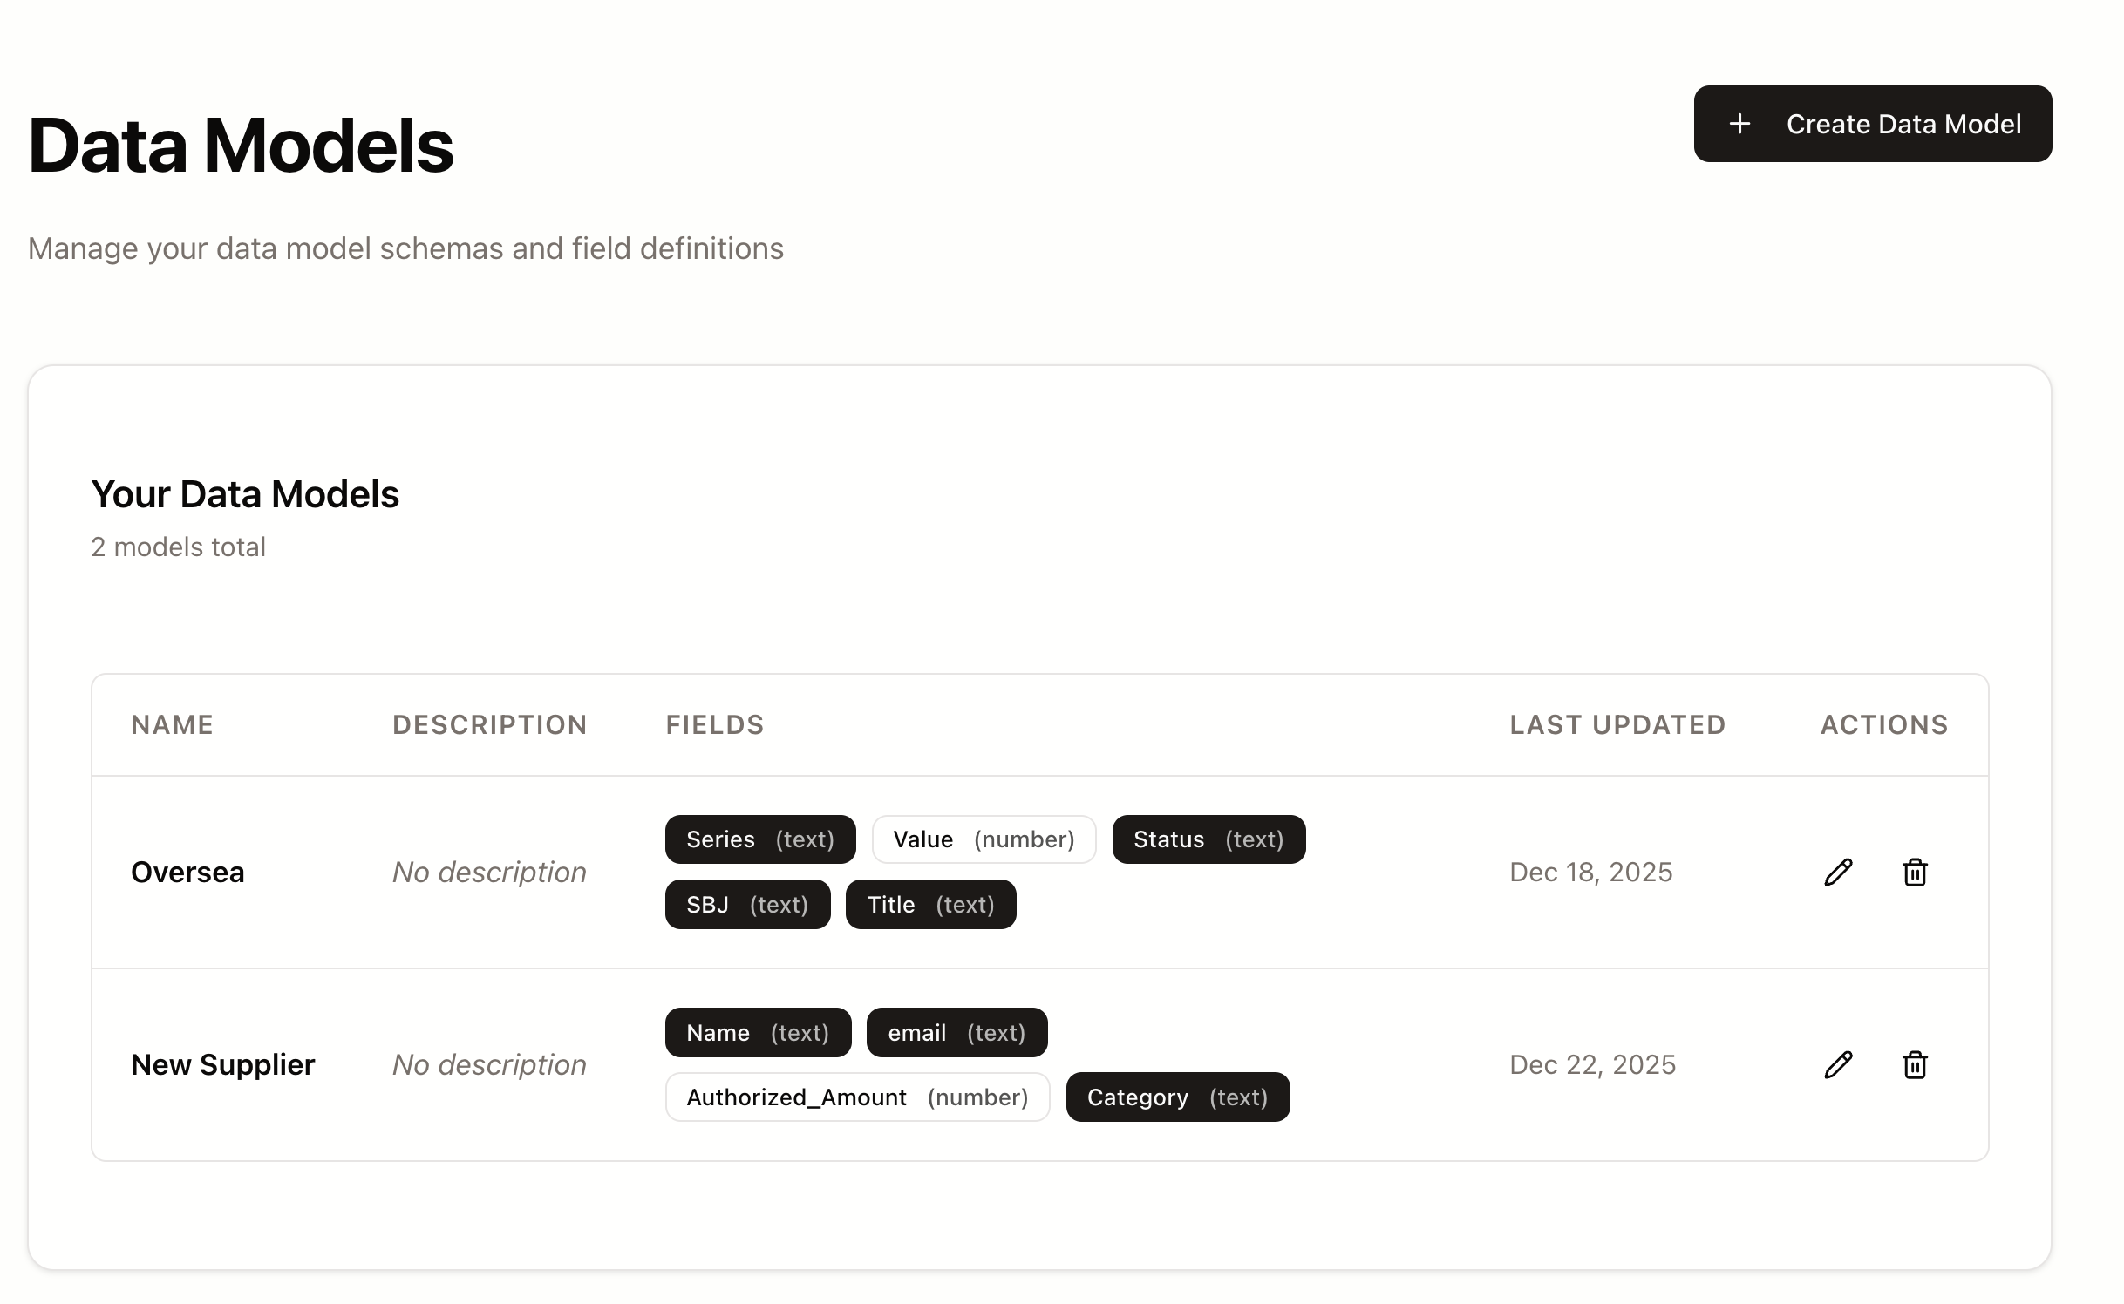Click the email text field tag

point(956,1033)
